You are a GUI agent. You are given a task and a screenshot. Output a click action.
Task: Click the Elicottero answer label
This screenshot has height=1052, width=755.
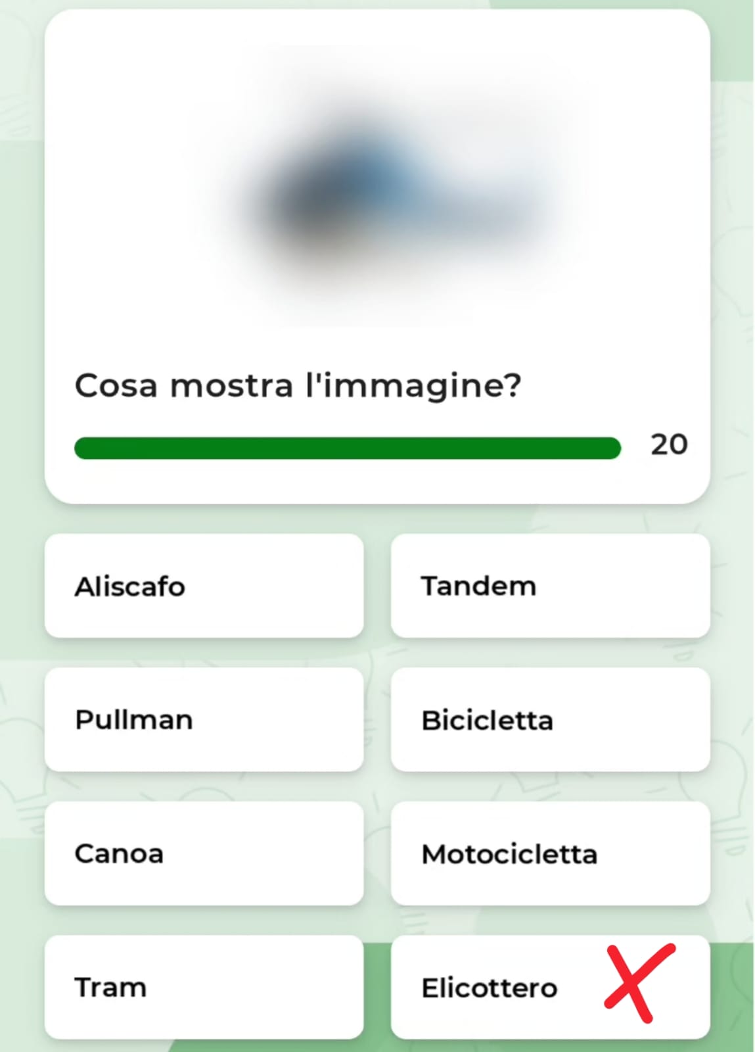click(490, 988)
